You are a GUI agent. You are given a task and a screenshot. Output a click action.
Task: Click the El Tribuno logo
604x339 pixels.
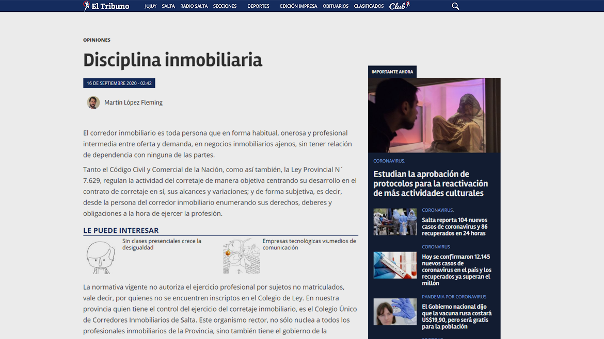coord(106,6)
